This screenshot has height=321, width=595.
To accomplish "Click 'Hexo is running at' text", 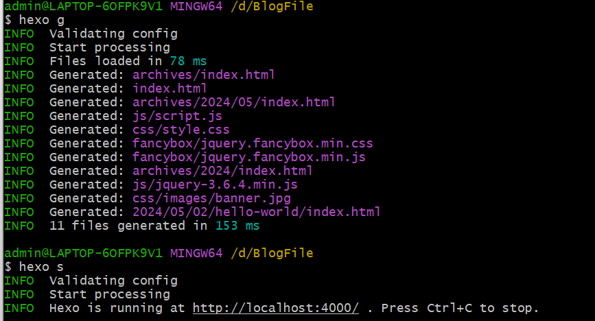I will [x=117, y=308].
